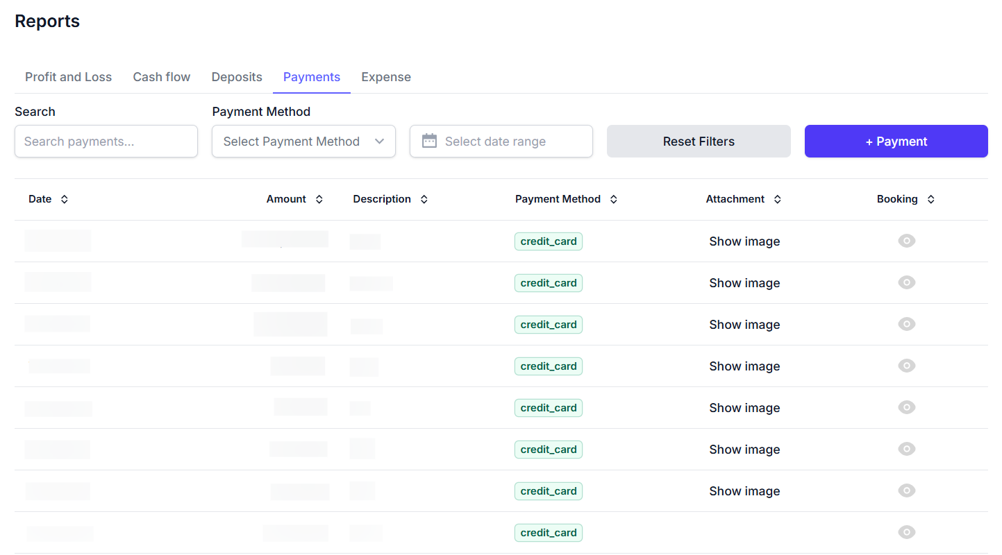Click Show image link in fourth row
The height and width of the screenshot is (555, 1002).
coord(744,366)
